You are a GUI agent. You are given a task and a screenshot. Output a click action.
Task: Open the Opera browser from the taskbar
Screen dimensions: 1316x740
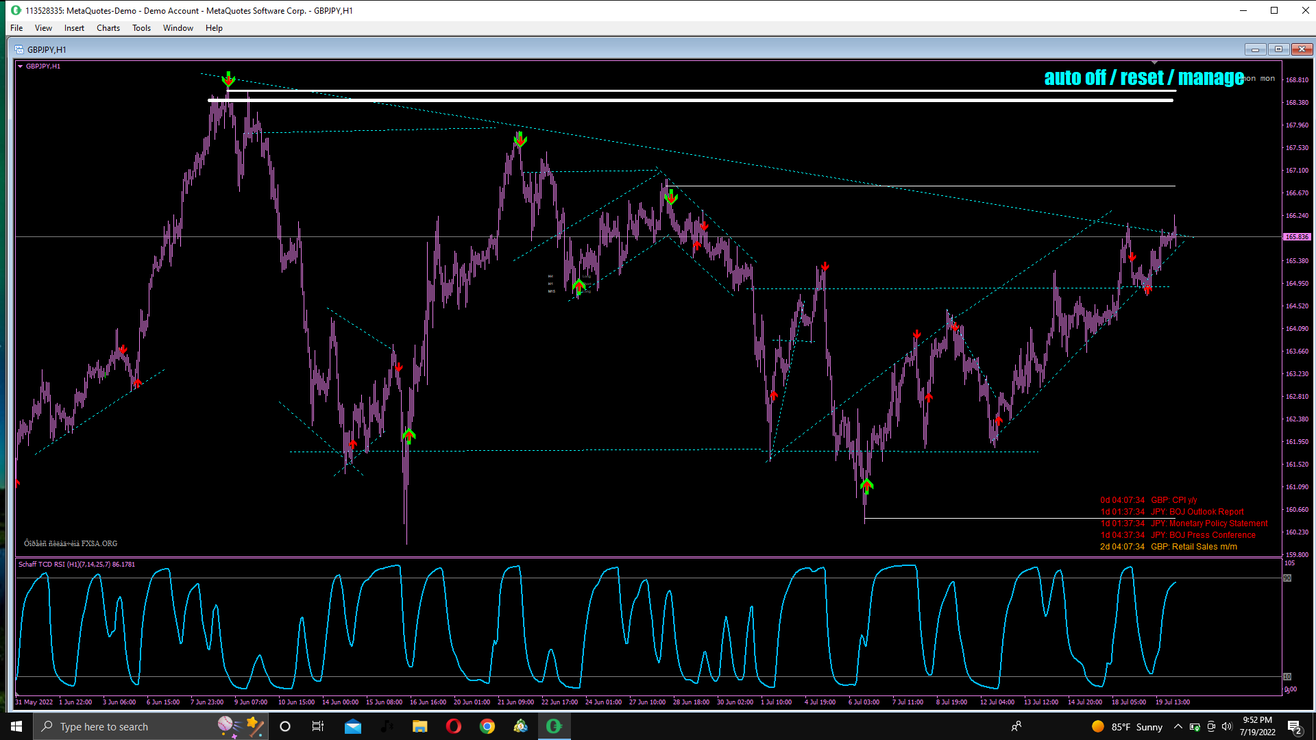453,726
